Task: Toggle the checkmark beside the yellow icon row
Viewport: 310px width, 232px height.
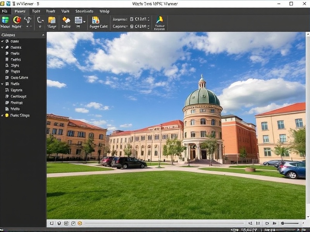Action: (2, 115)
